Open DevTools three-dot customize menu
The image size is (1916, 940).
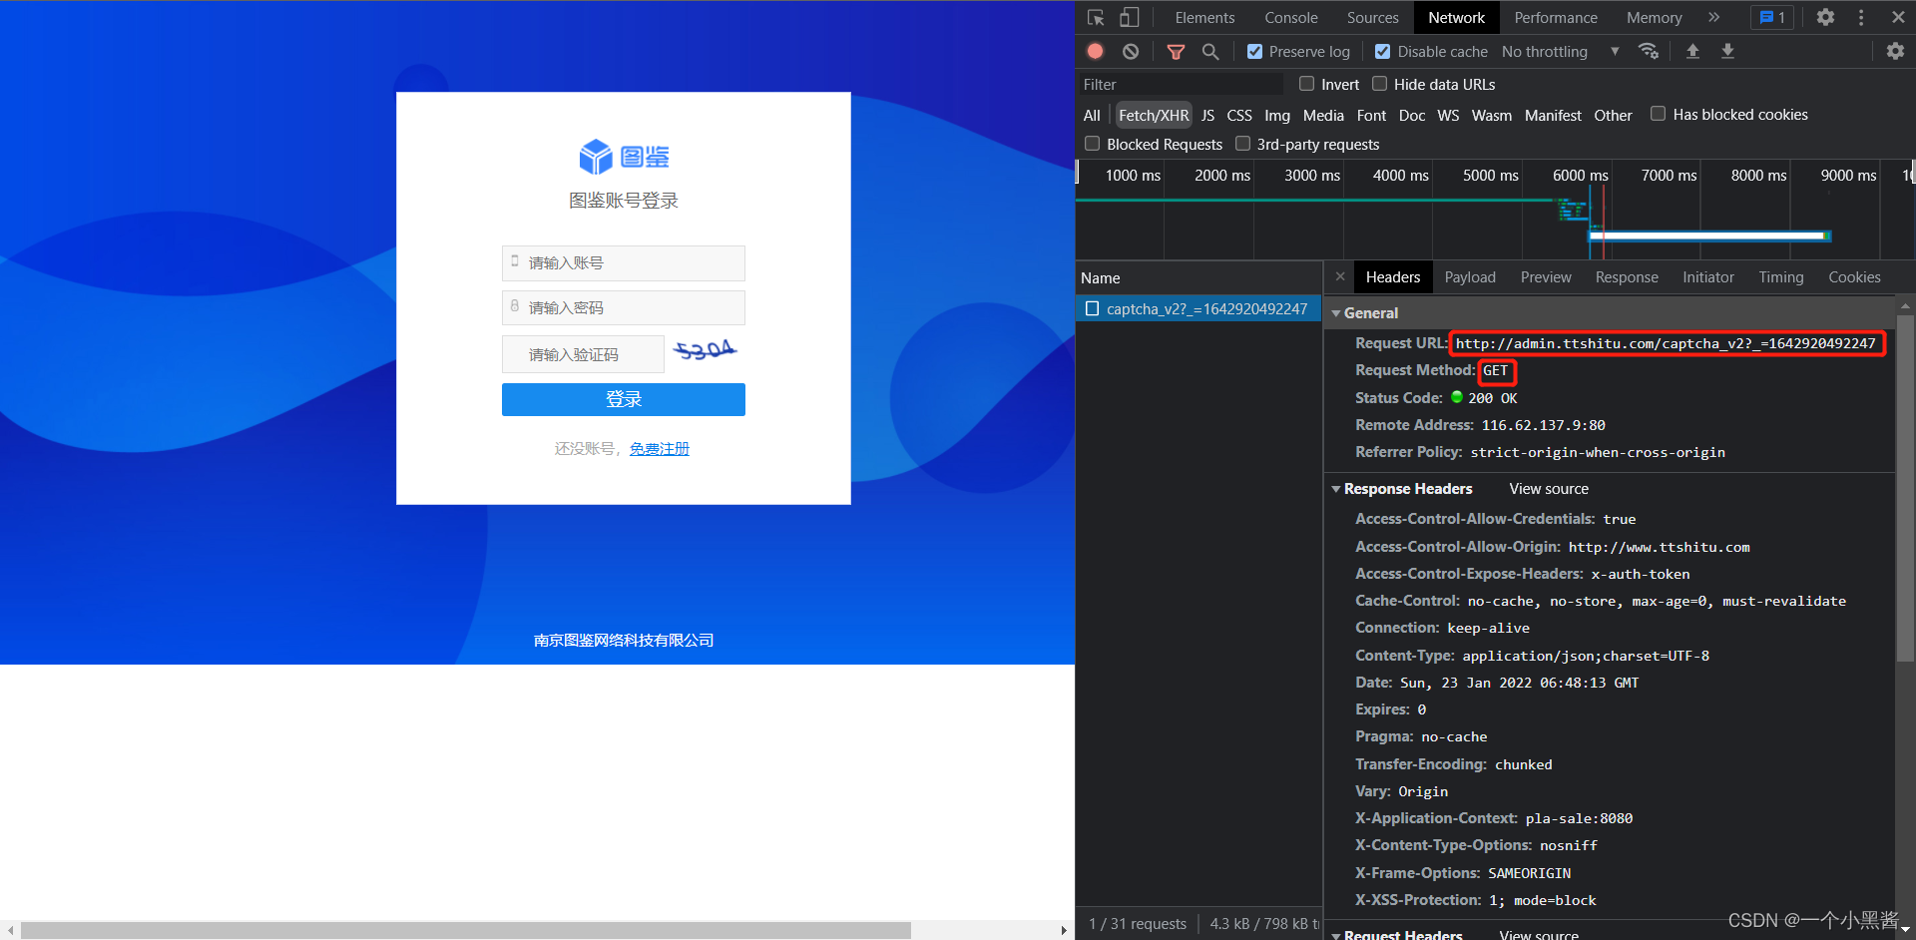click(x=1861, y=17)
